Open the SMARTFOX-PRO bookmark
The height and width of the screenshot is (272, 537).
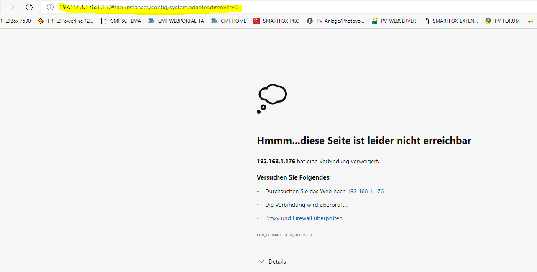(276, 21)
